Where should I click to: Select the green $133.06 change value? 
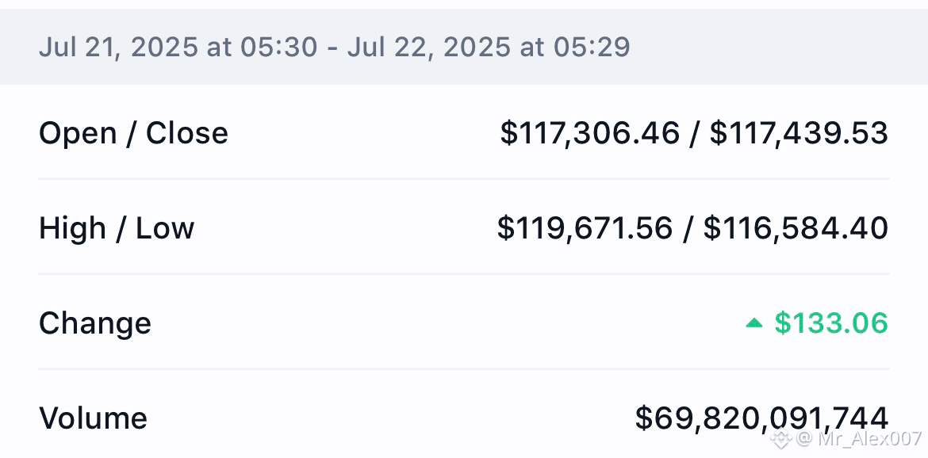[831, 323]
